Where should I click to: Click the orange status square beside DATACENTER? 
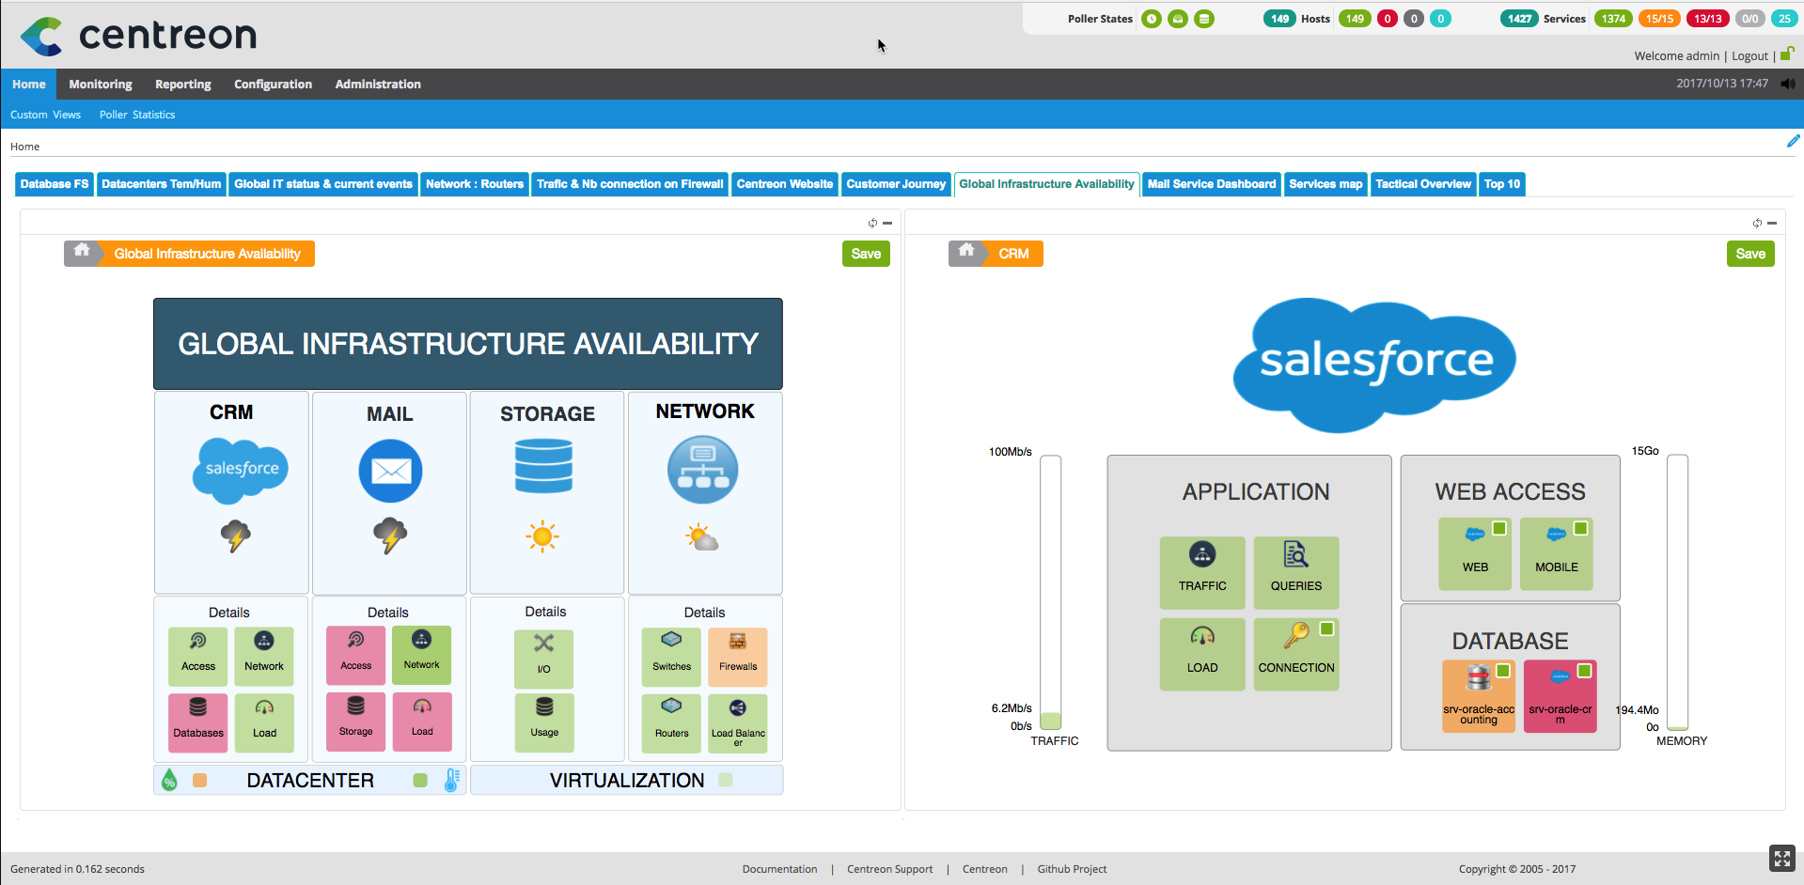click(x=199, y=780)
